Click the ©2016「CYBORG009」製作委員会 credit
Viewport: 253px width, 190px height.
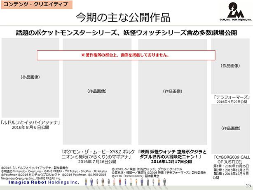[136, 176]
